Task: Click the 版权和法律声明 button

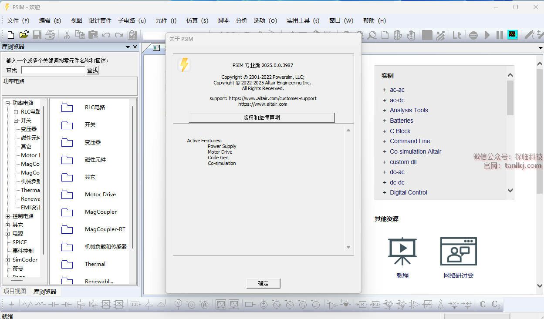Action: click(x=262, y=118)
